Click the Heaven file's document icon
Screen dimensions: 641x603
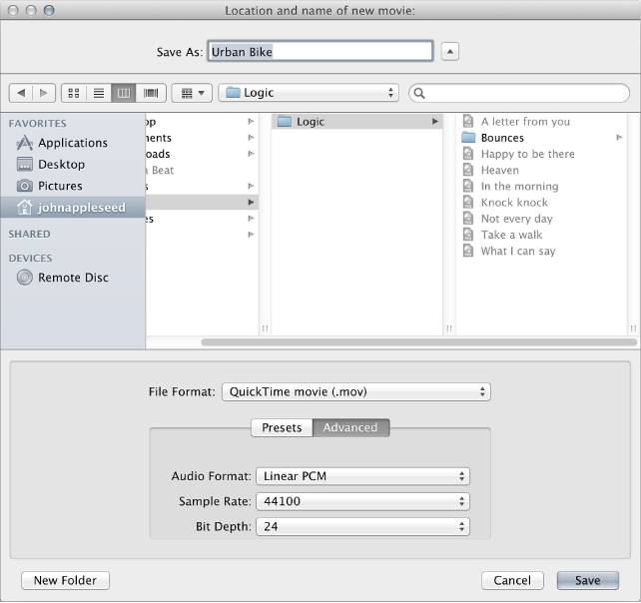[x=468, y=170]
